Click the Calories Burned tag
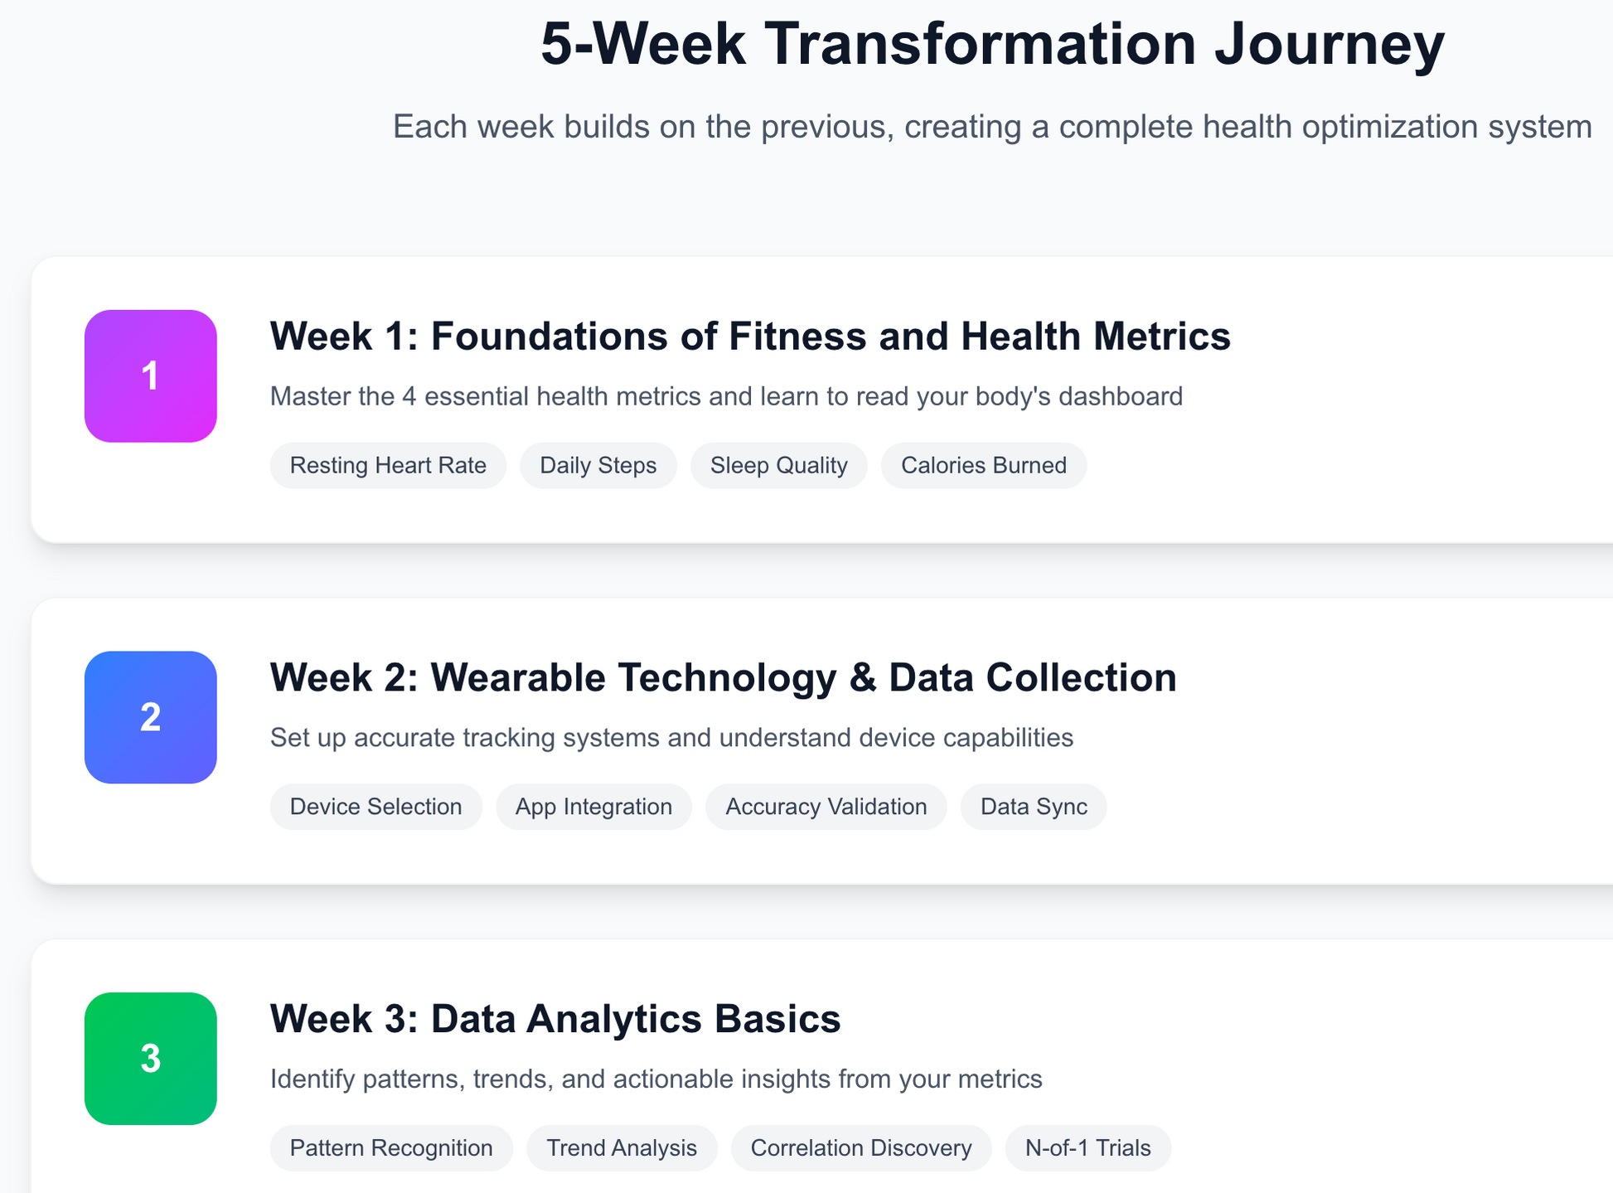 (x=983, y=465)
